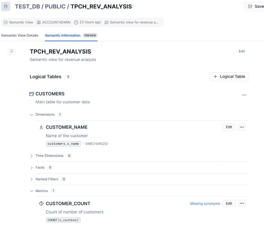Image resolution: width=264 pixels, height=226 pixels.
Task: Click the database icon beside TEST_DB
Action: (x=6, y=7)
